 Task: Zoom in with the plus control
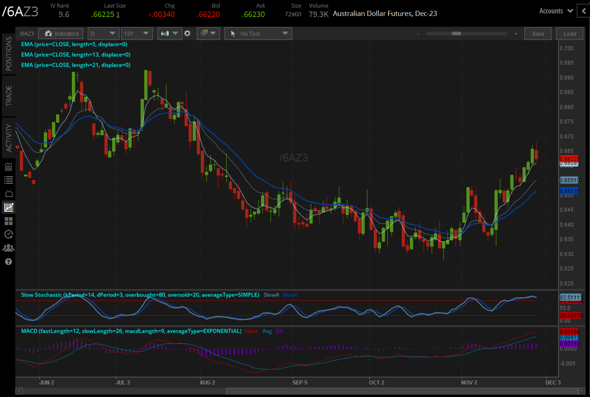(516, 34)
